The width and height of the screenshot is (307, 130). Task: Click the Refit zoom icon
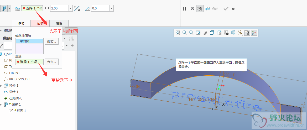click(x=178, y=33)
